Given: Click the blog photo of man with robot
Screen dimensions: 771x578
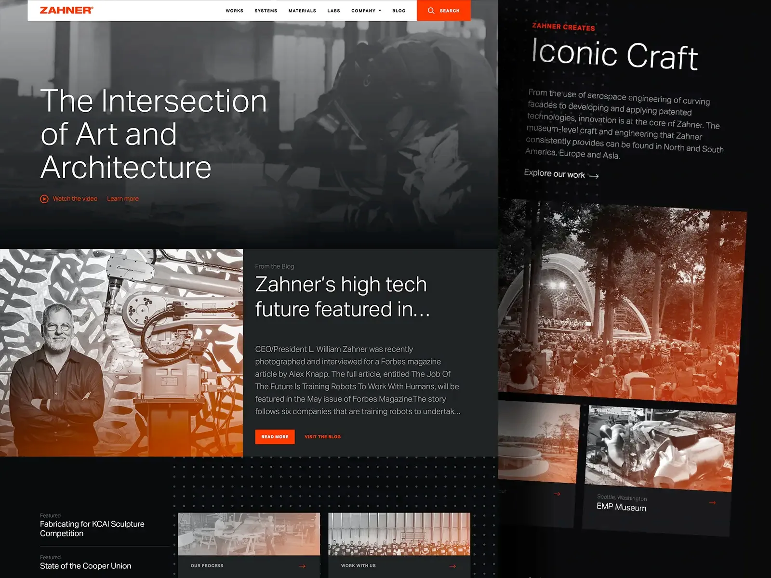Looking at the screenshot, I should pyautogui.click(x=121, y=353).
